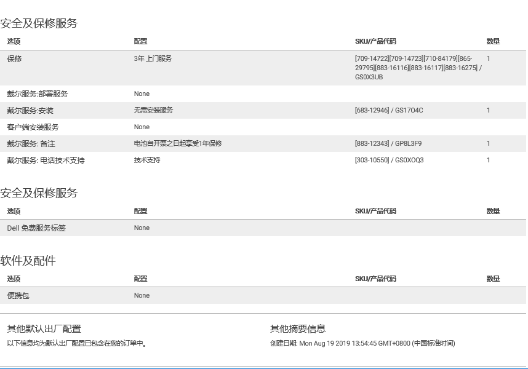Click the 其他摘要信息 heading
Image resolution: width=528 pixels, height=369 pixels.
point(298,329)
